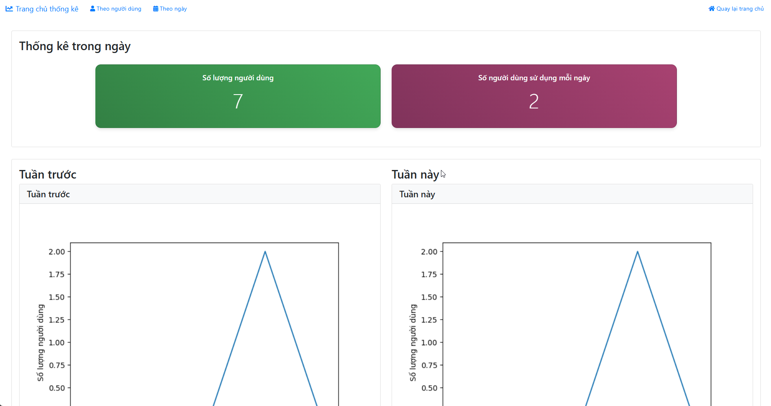This screenshot has height=406, width=771.
Task: Select the purple Số người dùng sử dụng mỗi ngày card
Action: (x=534, y=96)
